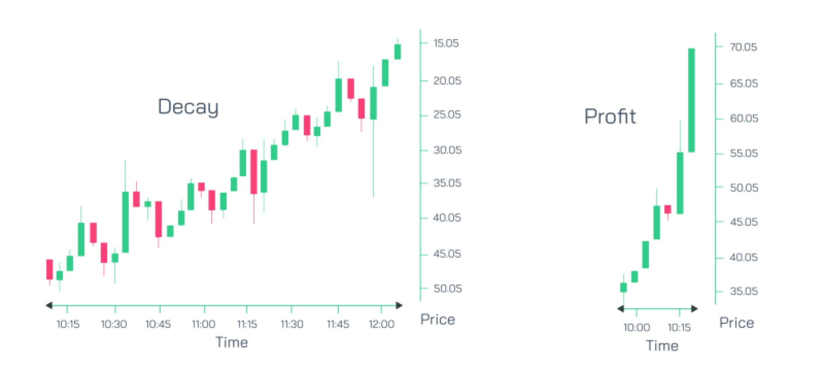Click the 55.05 price axis label
This screenshot has width=824, height=366.
(744, 153)
